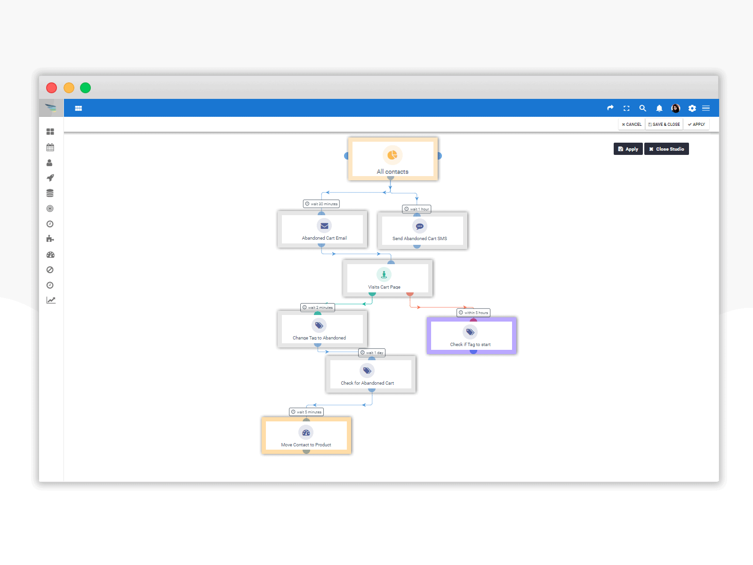The image size is (753, 565).
Task: Click the 'wait 5 minutes' delay label
Action: click(306, 412)
